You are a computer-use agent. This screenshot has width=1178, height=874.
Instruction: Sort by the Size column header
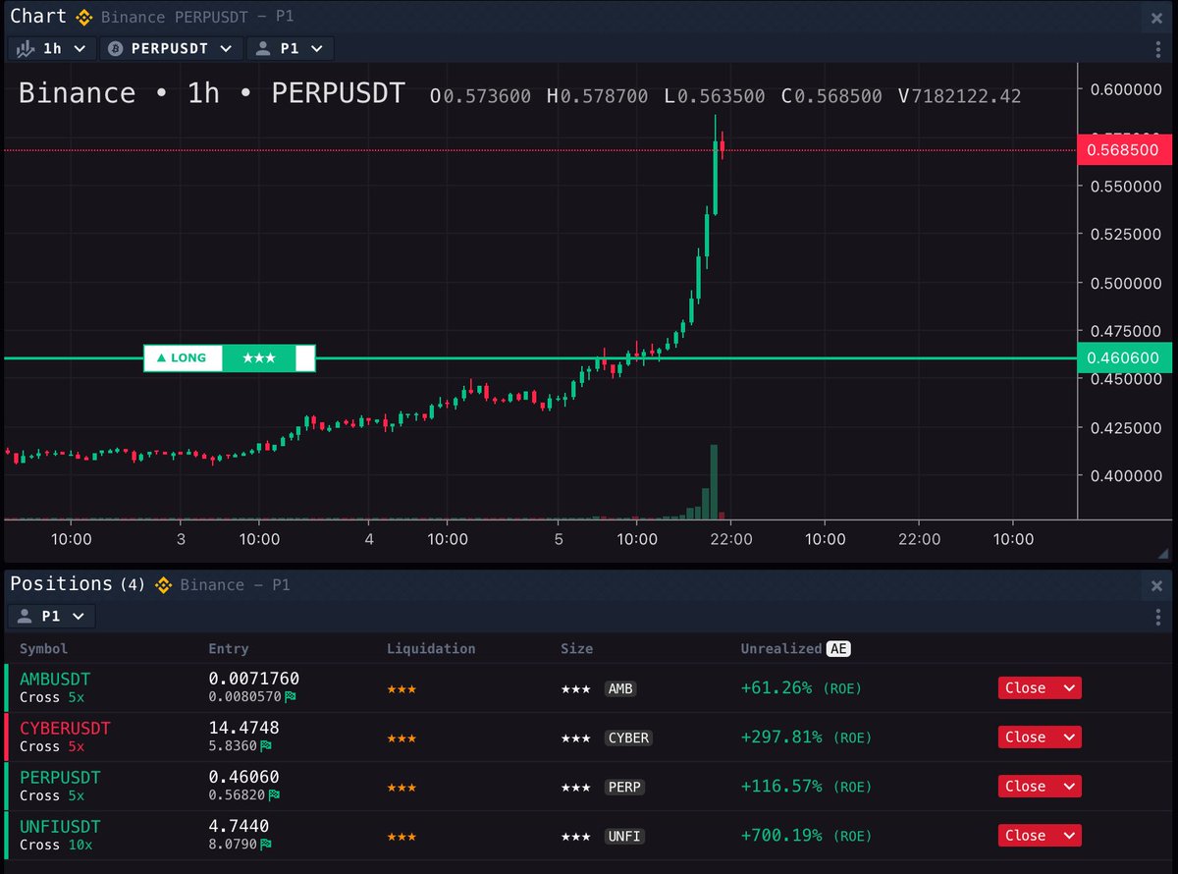click(x=576, y=649)
